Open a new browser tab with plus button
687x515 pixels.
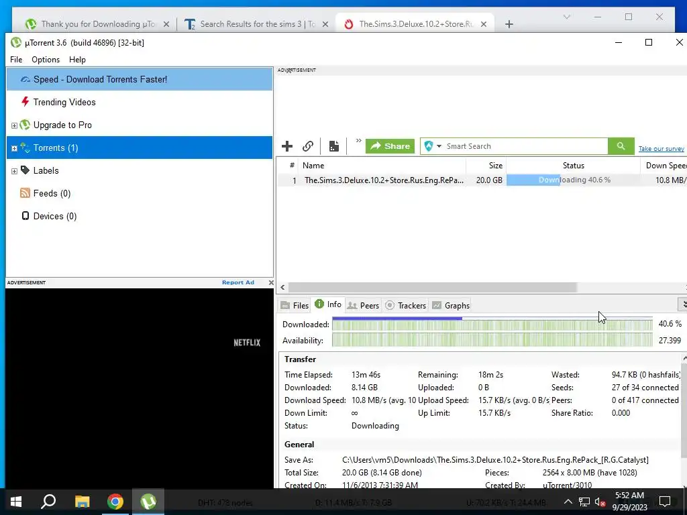509,24
